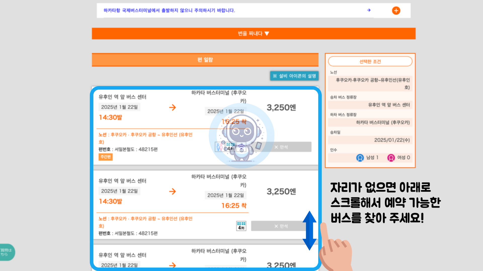Image resolution: width=483 pixels, height=271 pixels.
Task: Click the second card's 3,250엔 price
Action: pyautogui.click(x=281, y=192)
